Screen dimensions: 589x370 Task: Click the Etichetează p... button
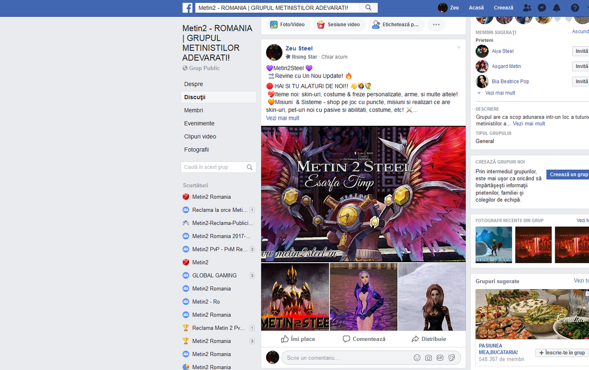(x=396, y=25)
